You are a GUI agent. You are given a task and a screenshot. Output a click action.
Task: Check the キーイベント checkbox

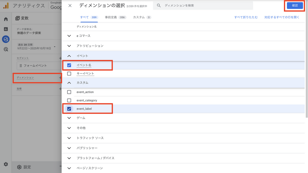[69, 74]
